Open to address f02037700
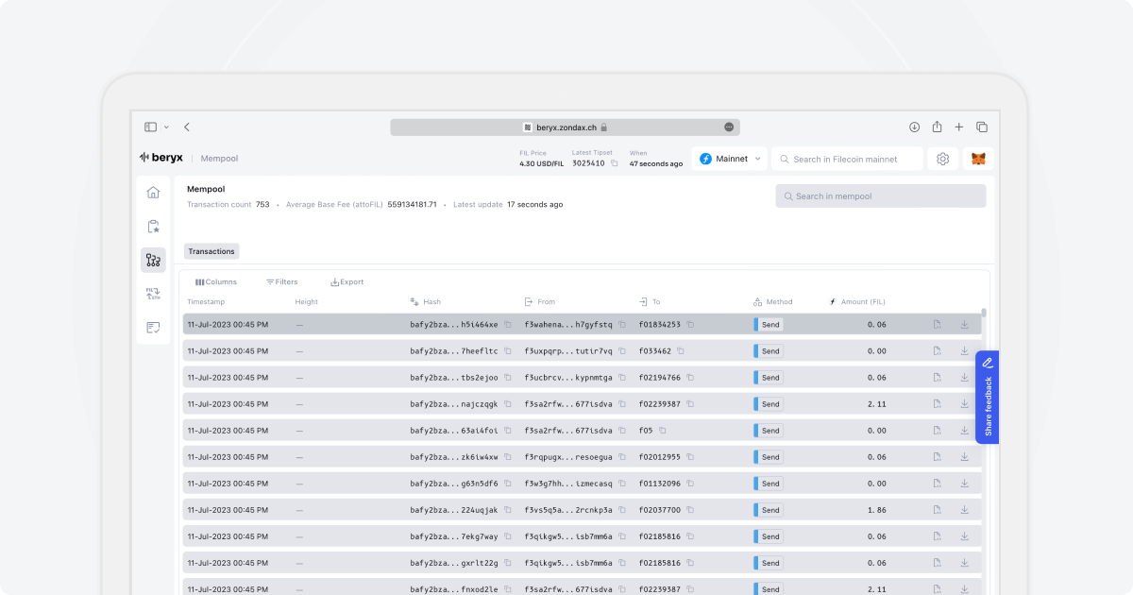The image size is (1133, 595). (660, 509)
